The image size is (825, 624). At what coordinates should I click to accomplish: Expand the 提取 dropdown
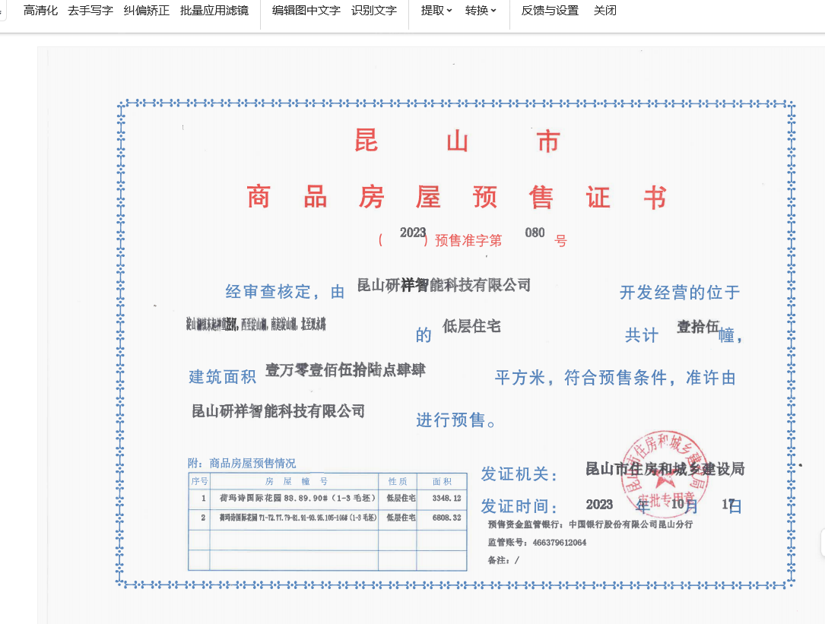coord(436,11)
